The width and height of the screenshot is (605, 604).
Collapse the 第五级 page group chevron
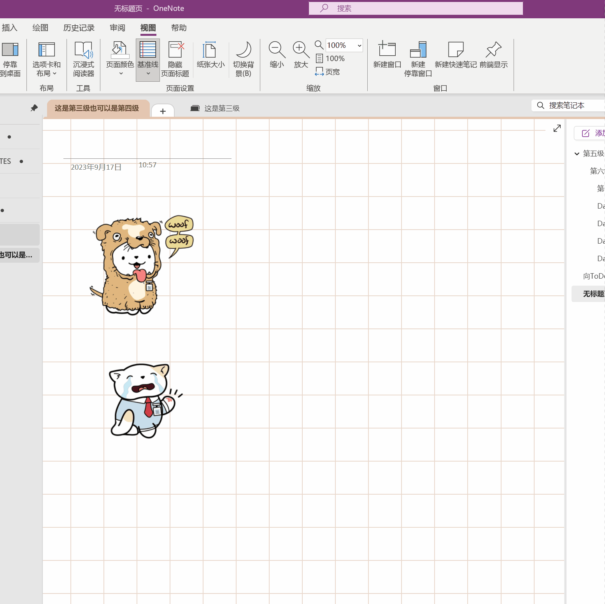[577, 154]
